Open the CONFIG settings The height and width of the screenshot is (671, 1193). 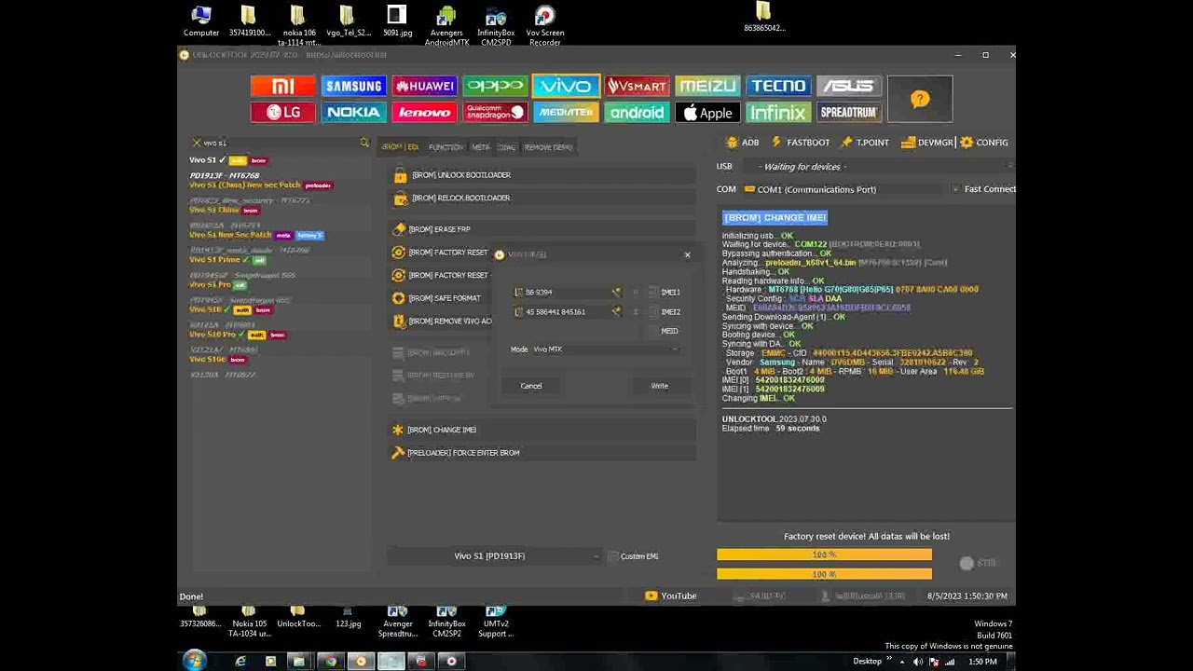click(984, 143)
